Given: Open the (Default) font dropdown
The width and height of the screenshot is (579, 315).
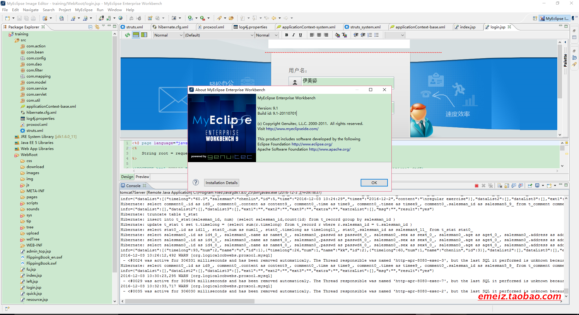Looking at the screenshot, I should (219, 35).
